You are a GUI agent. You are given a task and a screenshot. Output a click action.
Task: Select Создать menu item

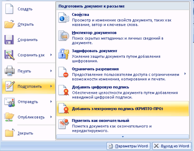pyautogui.click(x=29, y=9)
